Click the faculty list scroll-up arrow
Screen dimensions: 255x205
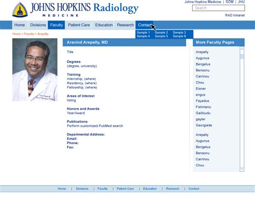click(242, 48)
